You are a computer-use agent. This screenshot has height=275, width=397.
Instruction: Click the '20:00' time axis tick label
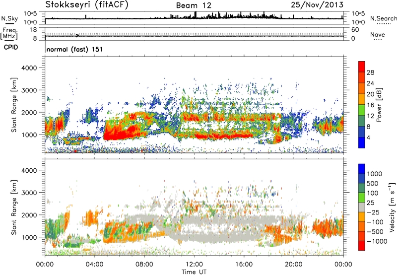[x=294, y=265]
